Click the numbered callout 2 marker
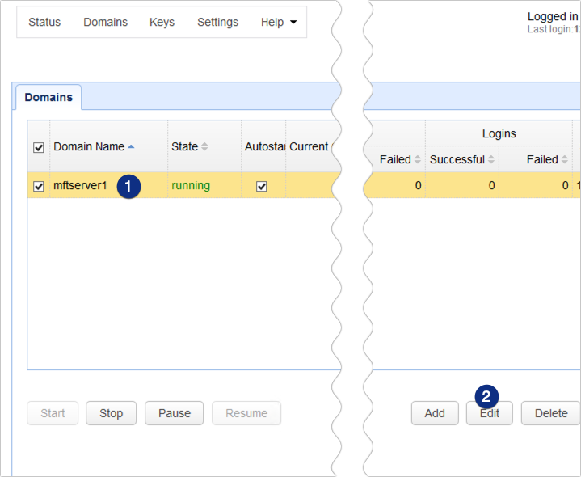This screenshot has width=581, height=477. (486, 396)
